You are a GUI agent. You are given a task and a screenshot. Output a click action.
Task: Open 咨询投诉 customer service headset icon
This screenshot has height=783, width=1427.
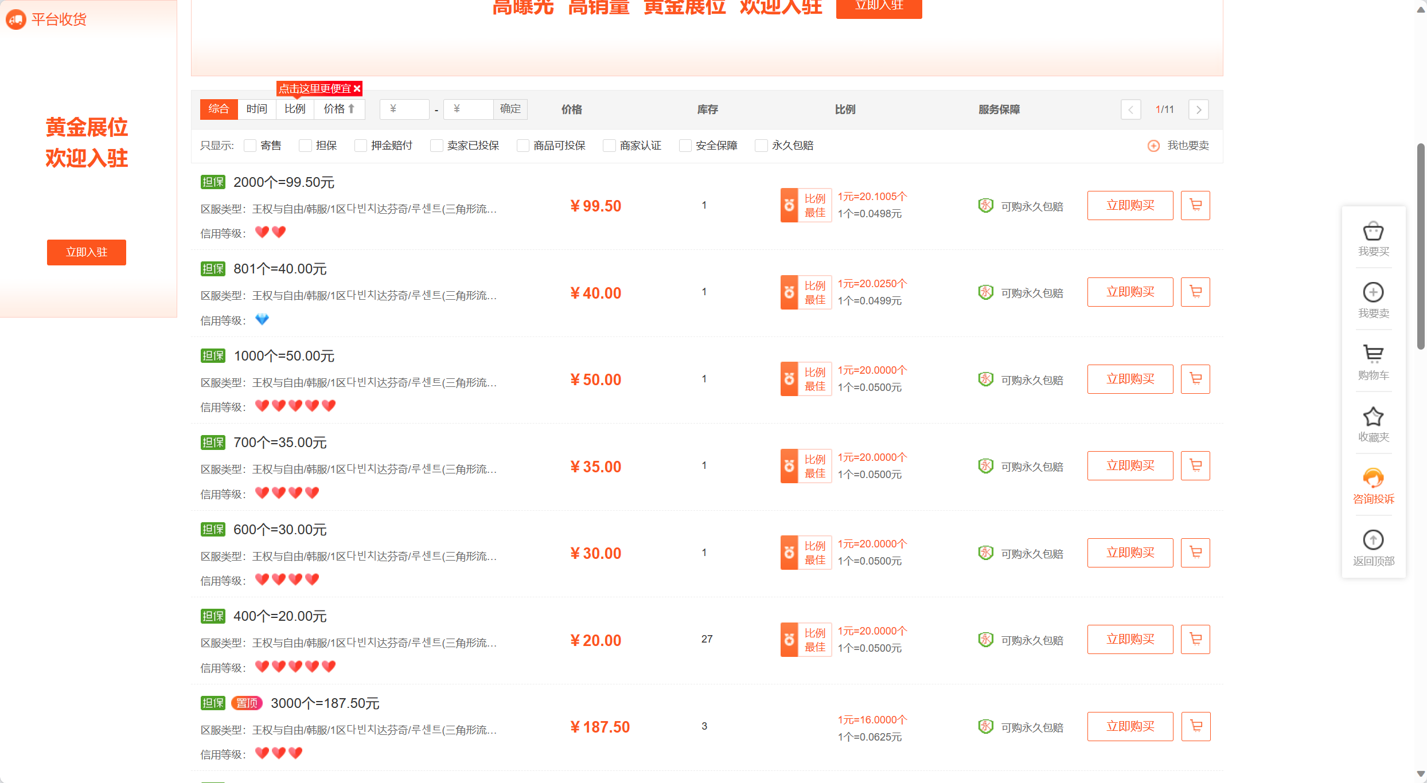[1373, 478]
